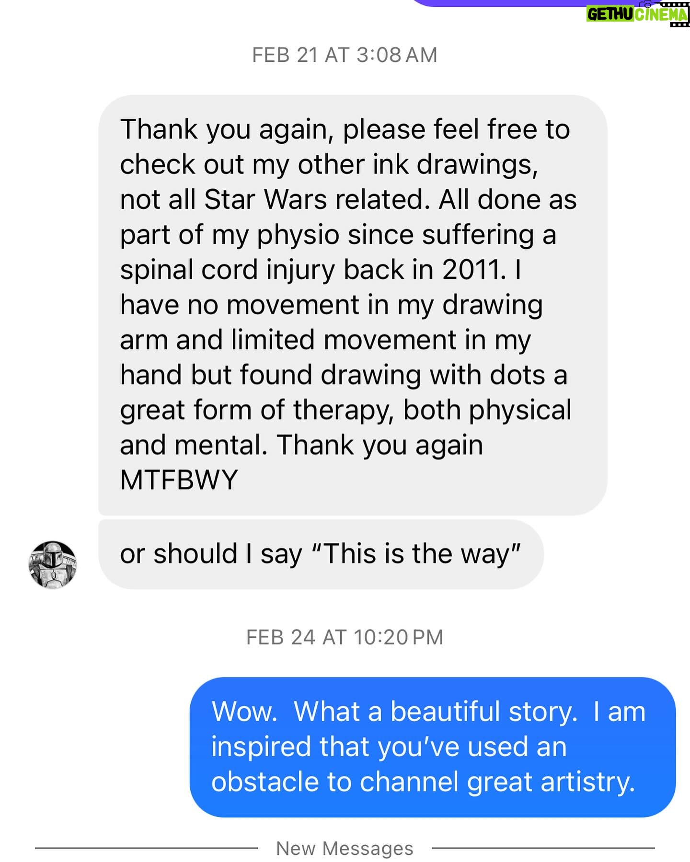Tap the Mandalorian helmet profile avatar
The width and height of the screenshot is (690, 862).
point(53,564)
